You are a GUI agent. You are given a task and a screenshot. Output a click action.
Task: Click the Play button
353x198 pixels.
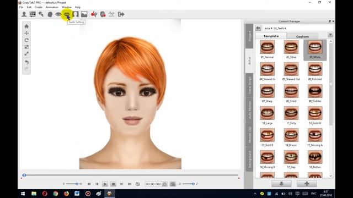105,184
